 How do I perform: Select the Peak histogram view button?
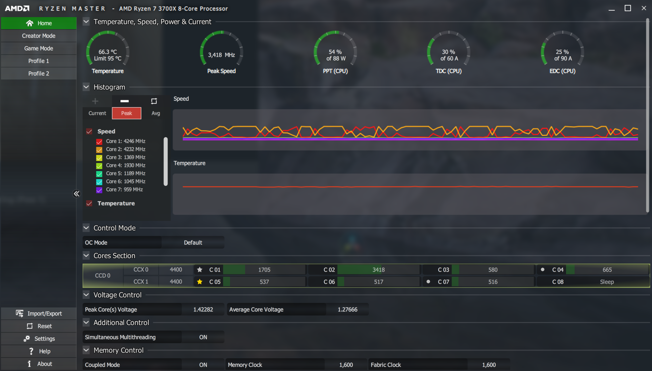126,113
